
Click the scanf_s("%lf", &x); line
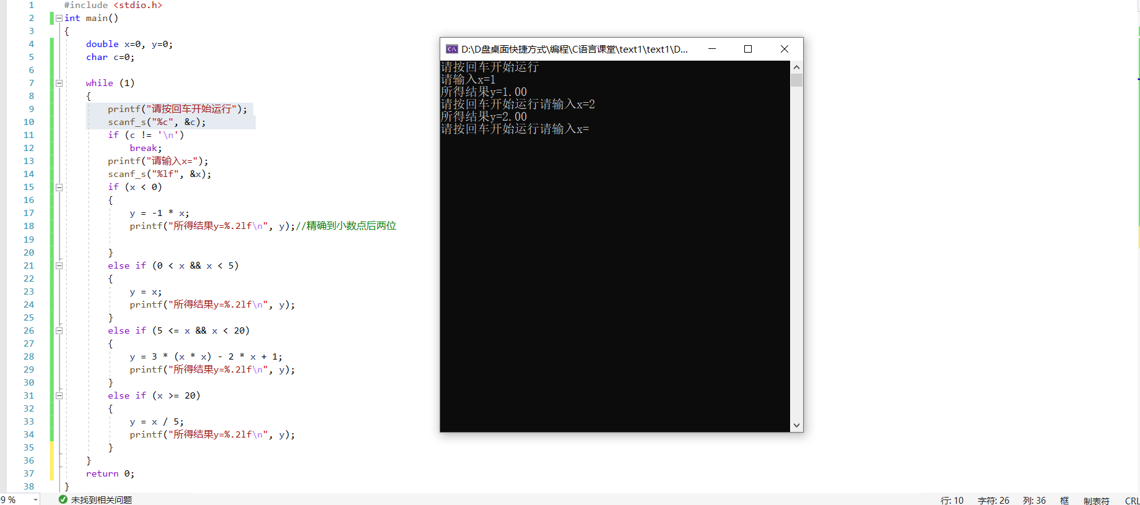160,174
